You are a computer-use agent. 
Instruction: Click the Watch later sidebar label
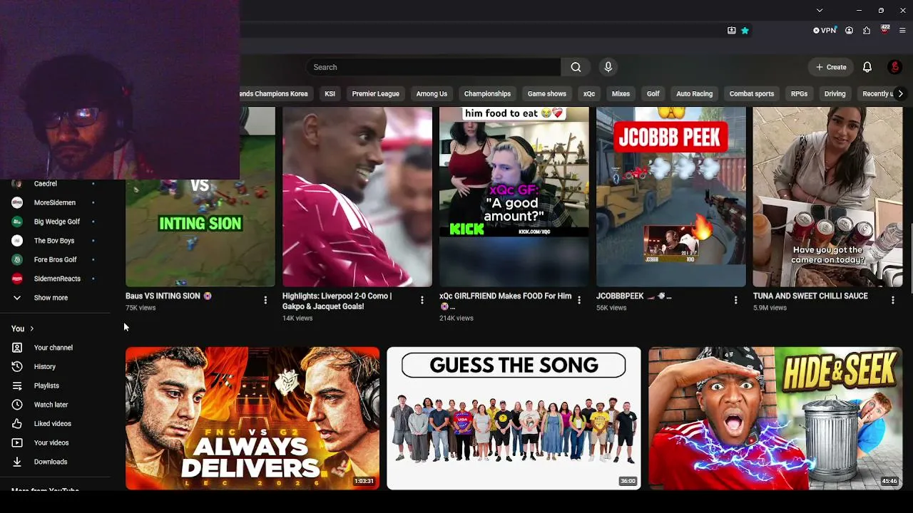point(51,405)
